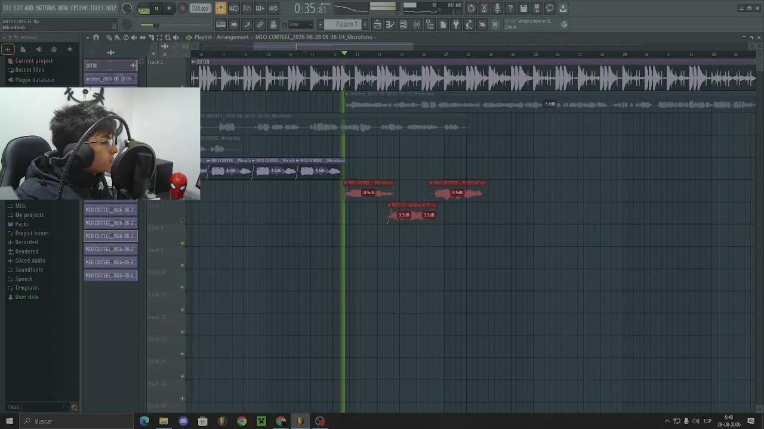Click the playlist timeline playhead marker
The image size is (764, 429).
tap(344, 54)
